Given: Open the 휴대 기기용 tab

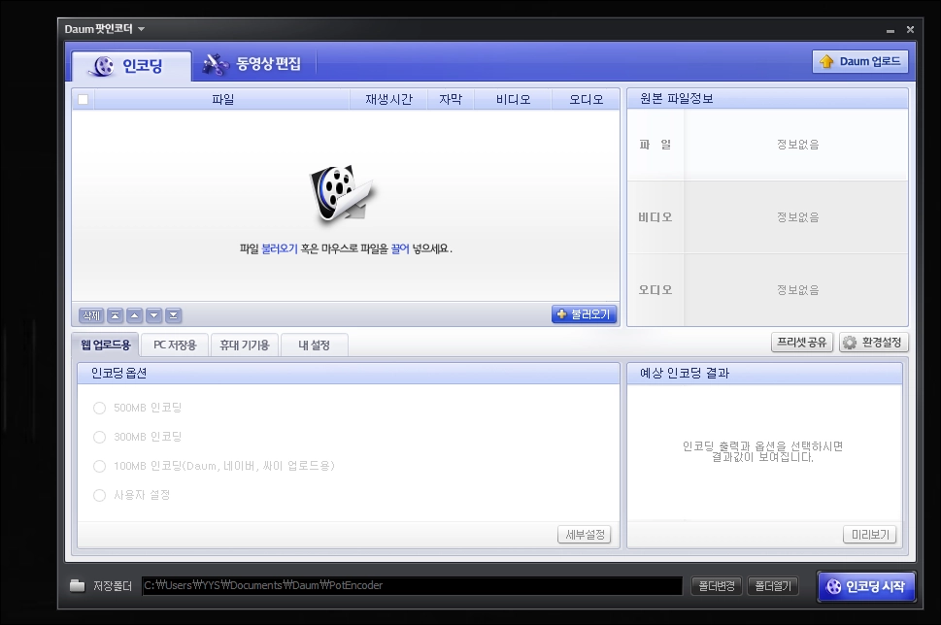Looking at the screenshot, I should click(x=245, y=345).
